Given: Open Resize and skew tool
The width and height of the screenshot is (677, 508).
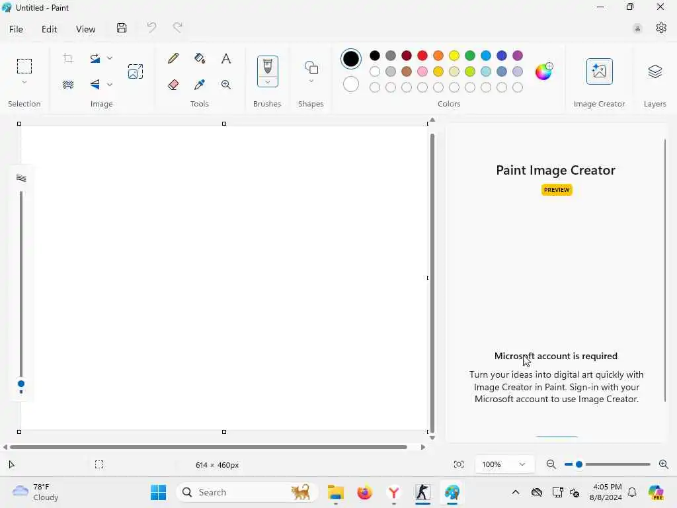Looking at the screenshot, I should (135, 71).
